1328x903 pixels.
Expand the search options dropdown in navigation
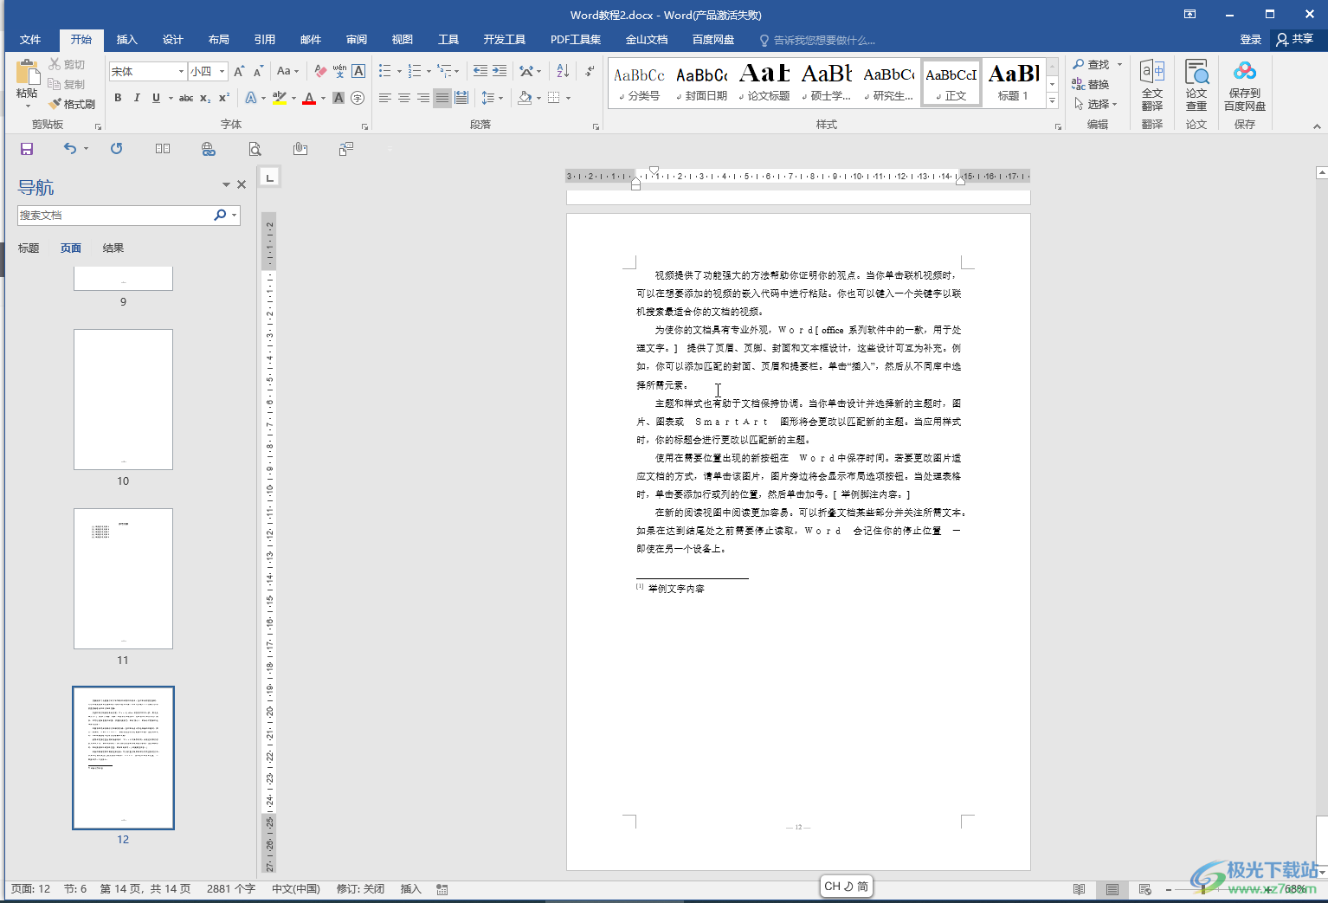pyautogui.click(x=234, y=216)
